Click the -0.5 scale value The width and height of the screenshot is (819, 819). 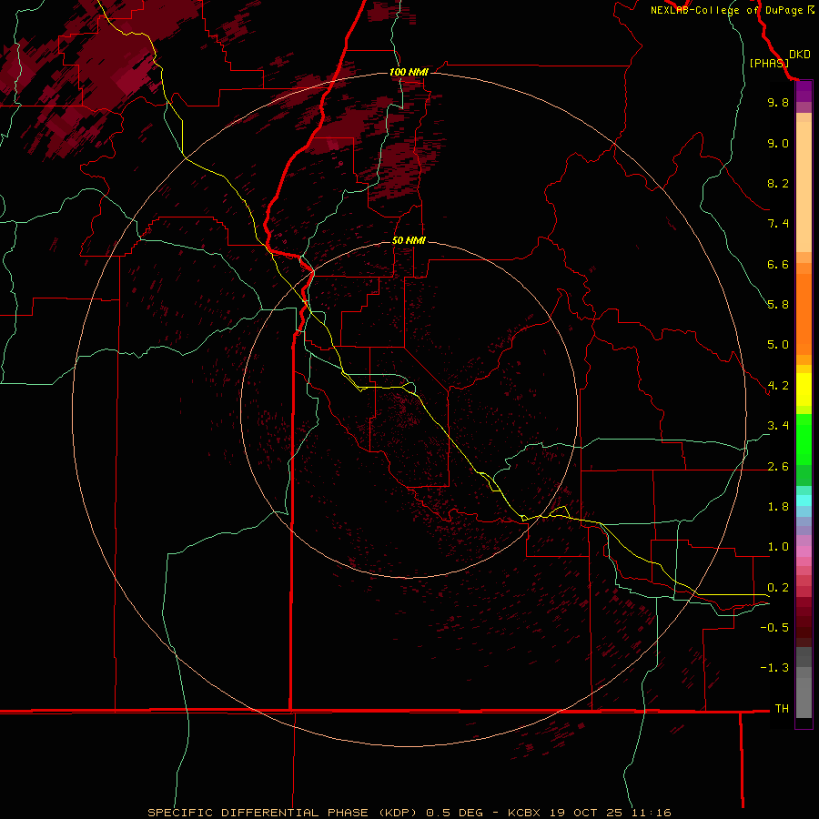click(x=774, y=628)
